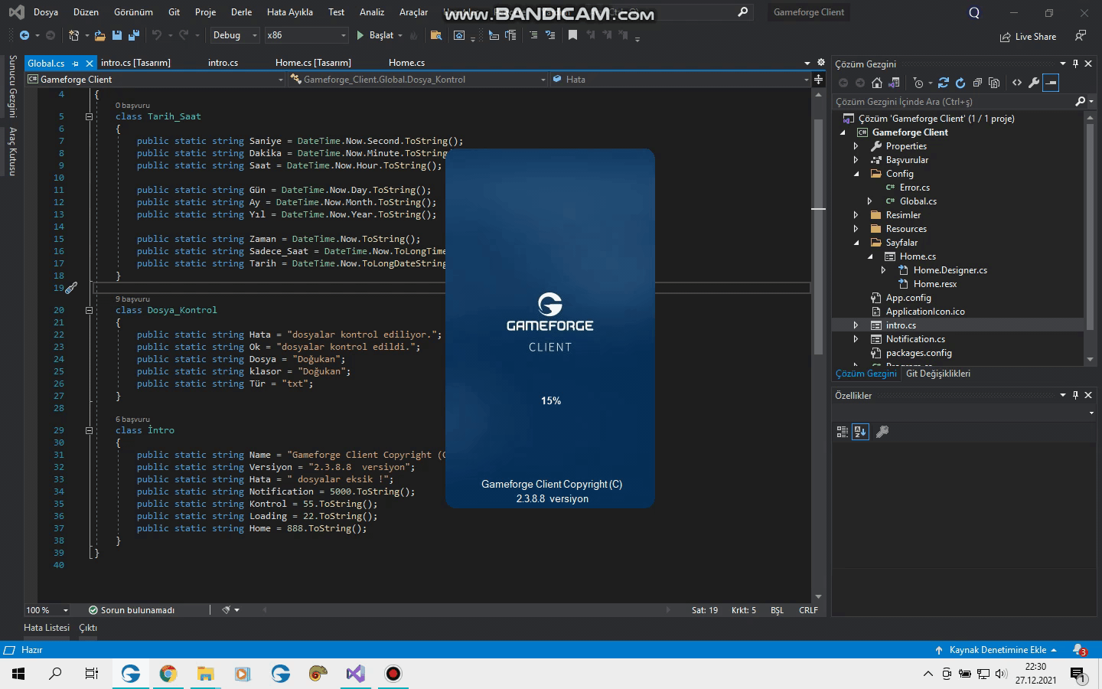Click the Collapse All icon in Çözüm Gezgini
The height and width of the screenshot is (689, 1102).
tap(977, 83)
